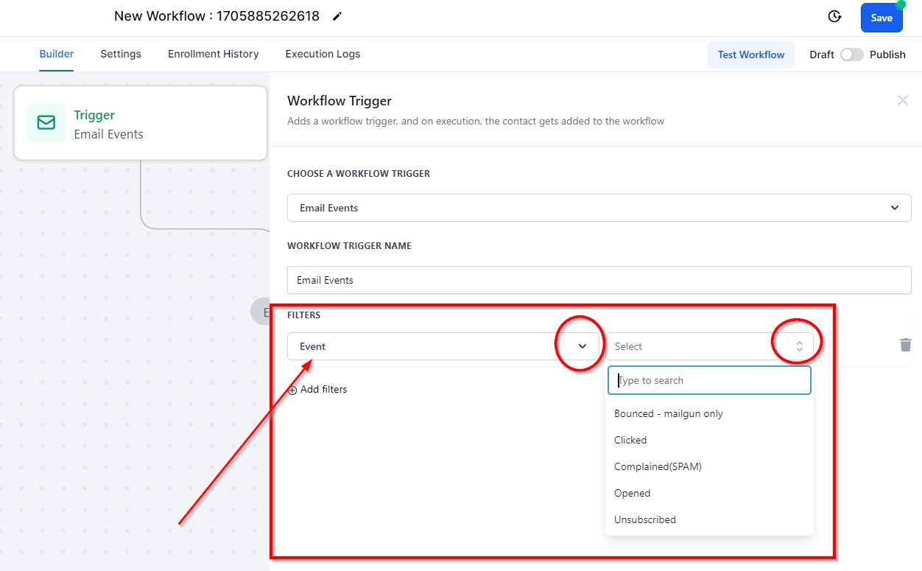This screenshot has width=922, height=571.
Task: Go to the Execution Logs tab
Action: pyautogui.click(x=323, y=54)
